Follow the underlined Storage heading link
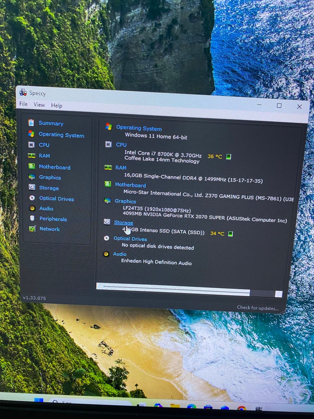 123,222
